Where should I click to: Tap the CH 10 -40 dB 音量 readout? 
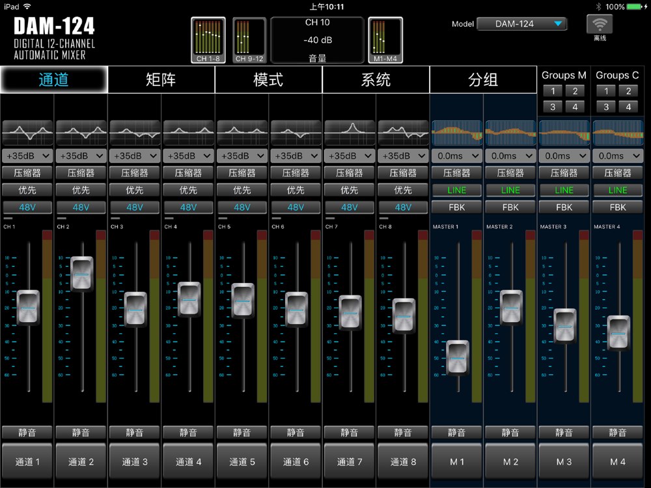tap(318, 40)
